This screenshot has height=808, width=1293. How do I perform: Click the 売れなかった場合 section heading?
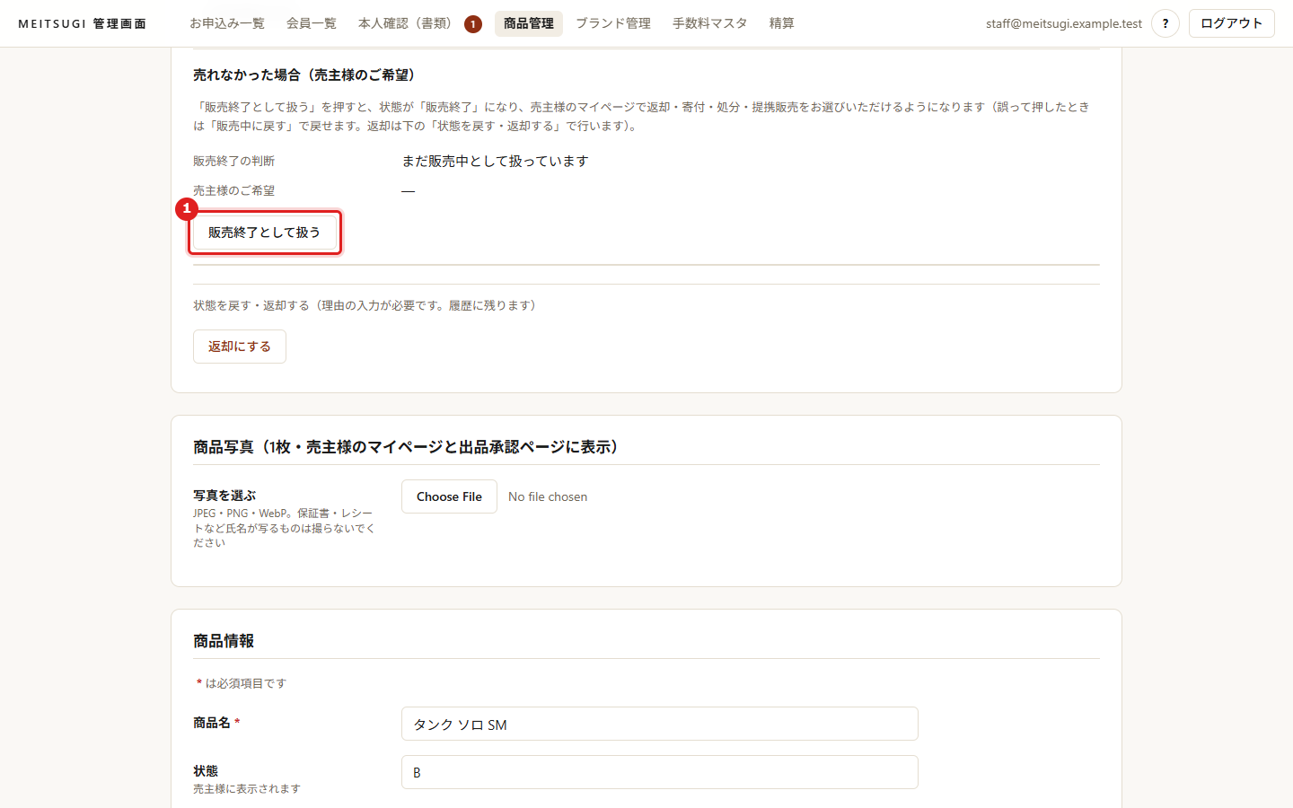point(306,75)
